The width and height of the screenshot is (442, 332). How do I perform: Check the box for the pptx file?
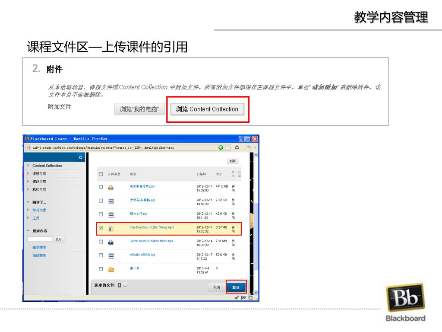point(101,187)
